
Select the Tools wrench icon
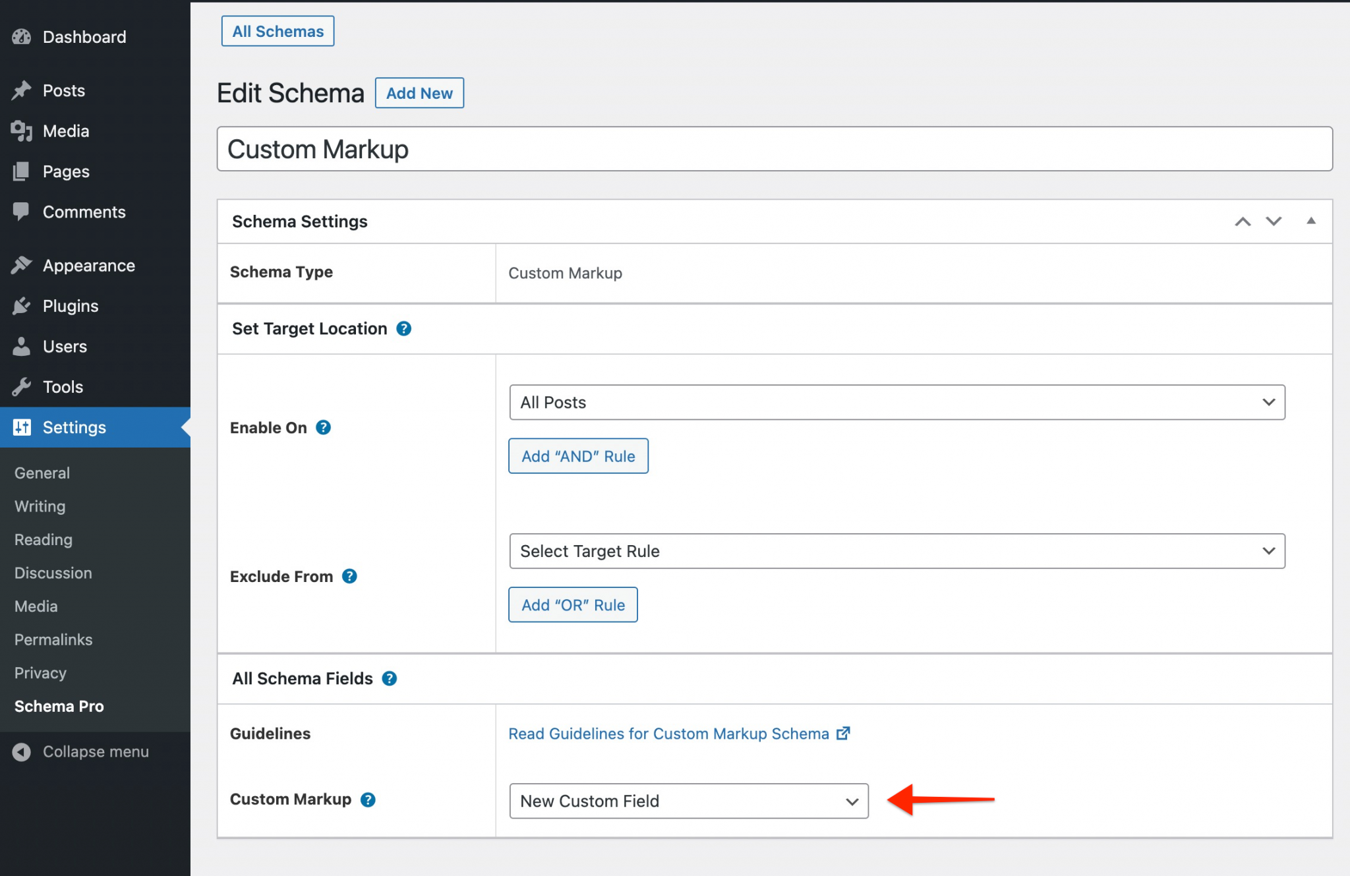22,387
